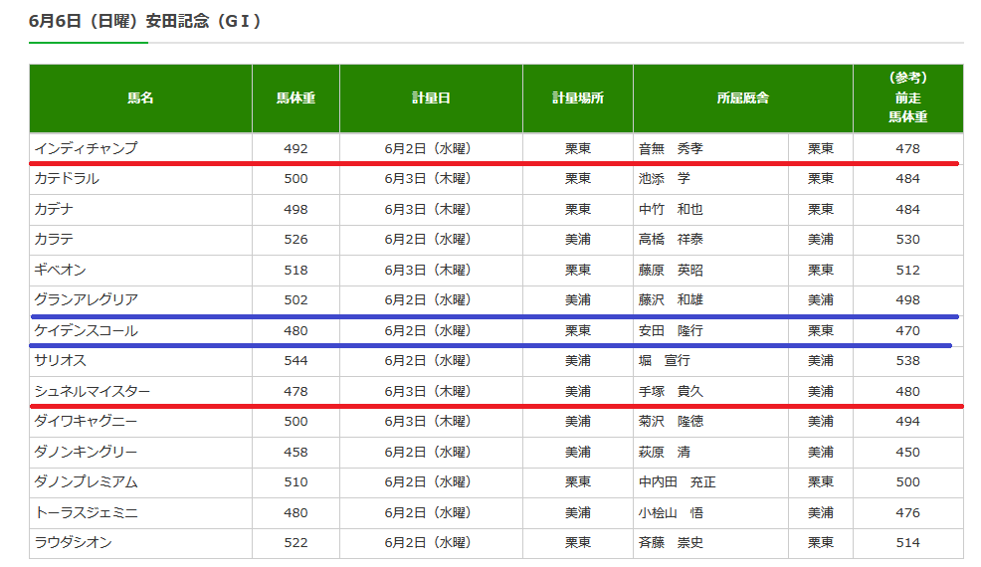The height and width of the screenshot is (567, 981).
Task: Select the 6月6日 安田記念 heading
Action: coord(145,21)
